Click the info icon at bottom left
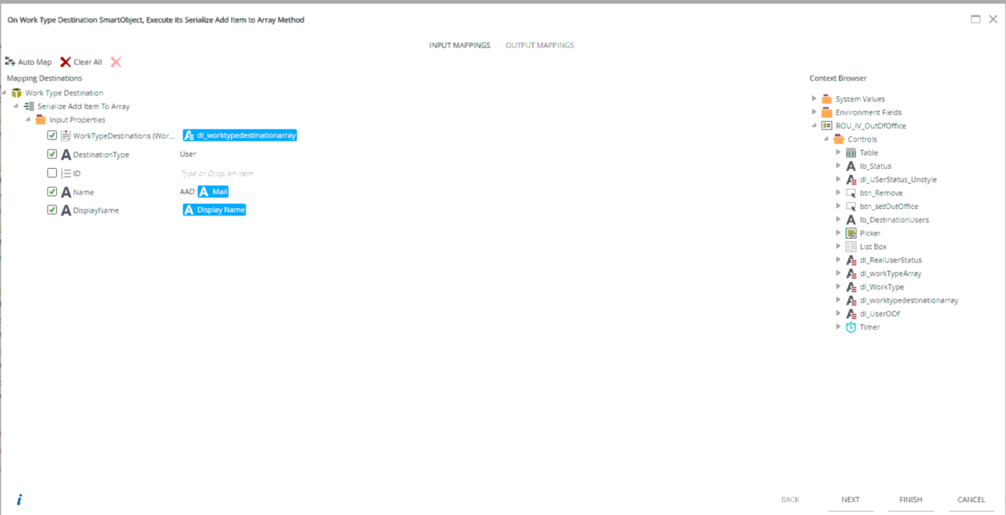The height and width of the screenshot is (515, 1006). click(19, 500)
